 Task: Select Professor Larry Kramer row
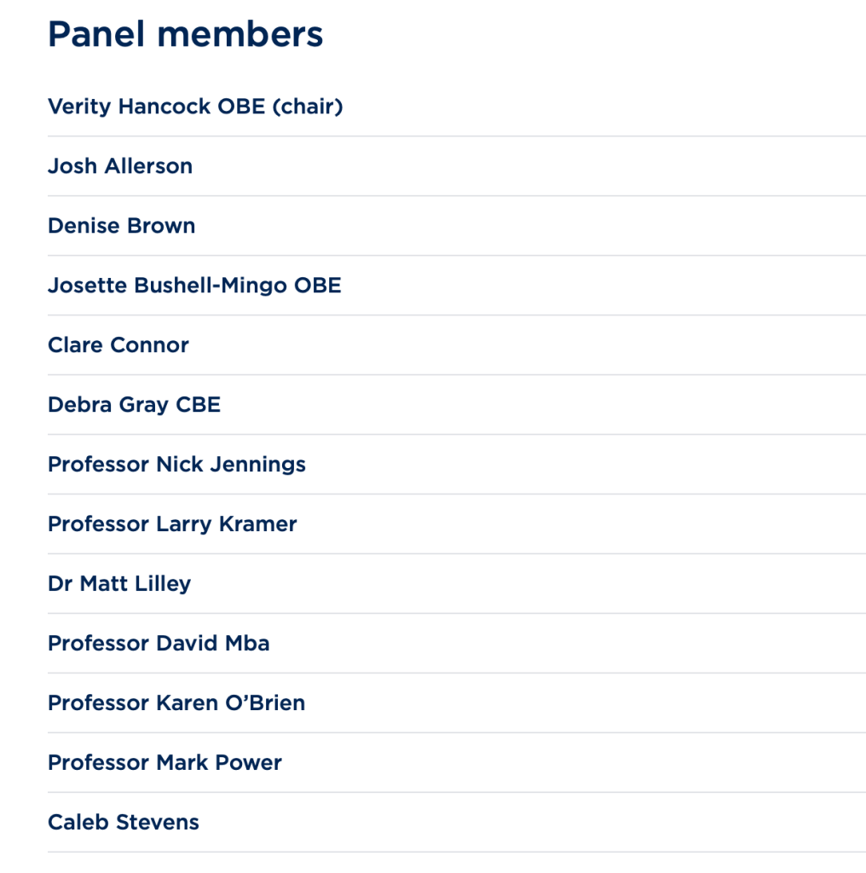pyautogui.click(x=172, y=524)
